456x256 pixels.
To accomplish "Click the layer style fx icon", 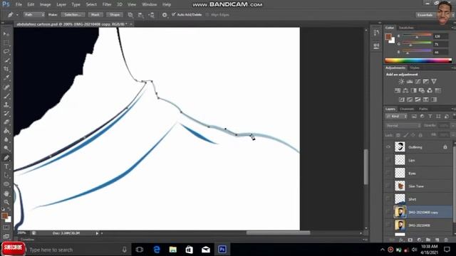I will (402, 240).
